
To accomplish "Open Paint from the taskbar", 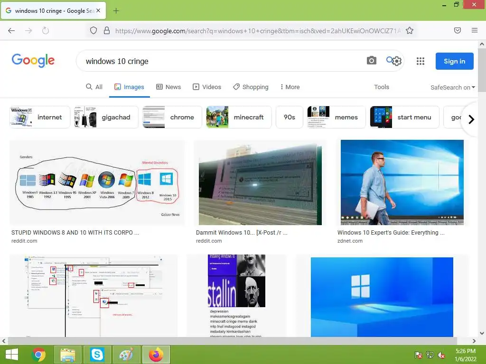I will 126,355.
